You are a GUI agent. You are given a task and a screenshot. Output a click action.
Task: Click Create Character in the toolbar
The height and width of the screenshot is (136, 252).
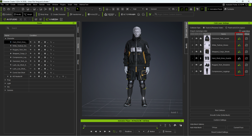[x=58, y=15]
